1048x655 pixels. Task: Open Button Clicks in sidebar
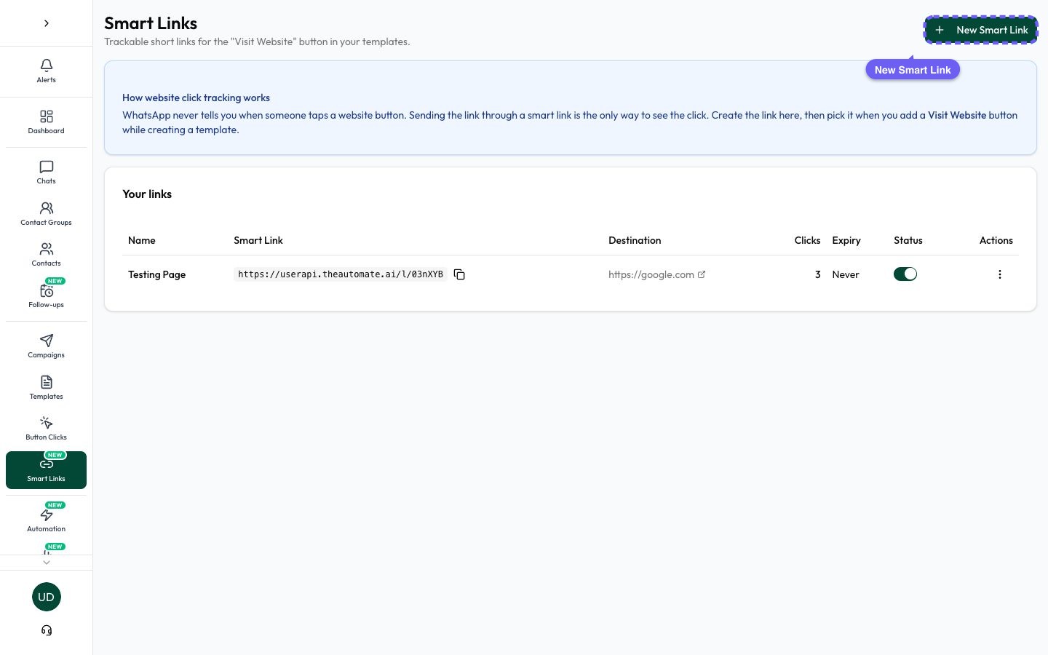point(46,428)
